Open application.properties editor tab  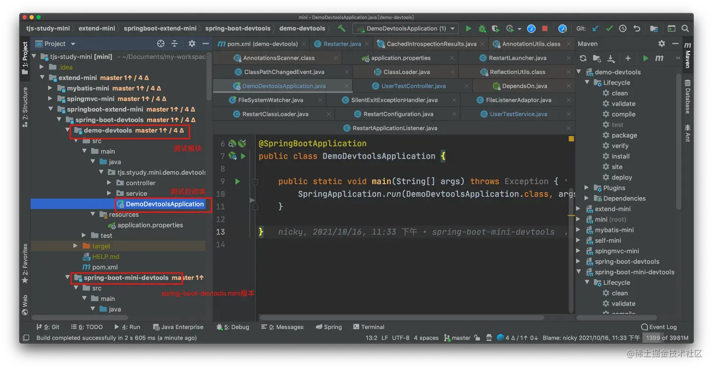[401, 58]
